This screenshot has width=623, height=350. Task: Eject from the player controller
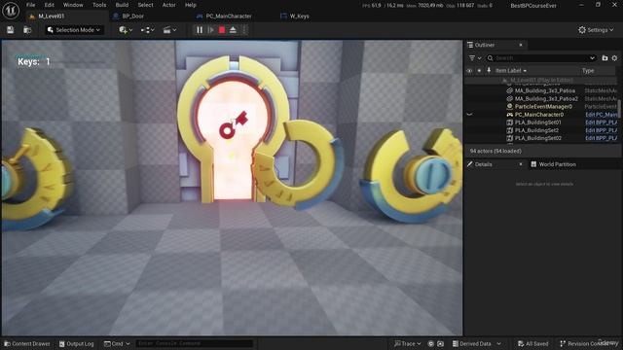(234, 30)
